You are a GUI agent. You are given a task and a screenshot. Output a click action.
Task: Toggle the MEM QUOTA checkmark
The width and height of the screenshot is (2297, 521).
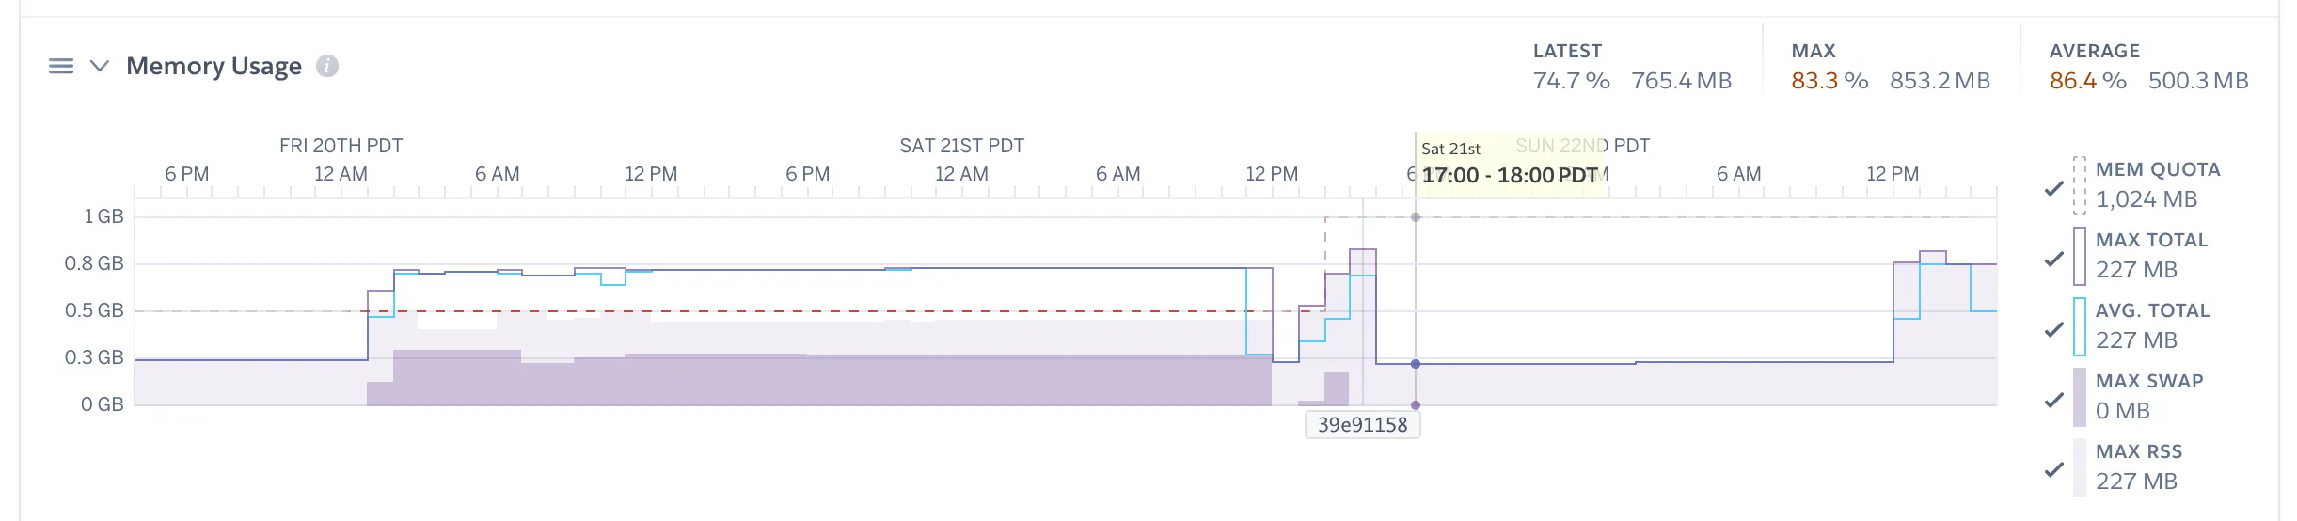pyautogui.click(x=2054, y=188)
